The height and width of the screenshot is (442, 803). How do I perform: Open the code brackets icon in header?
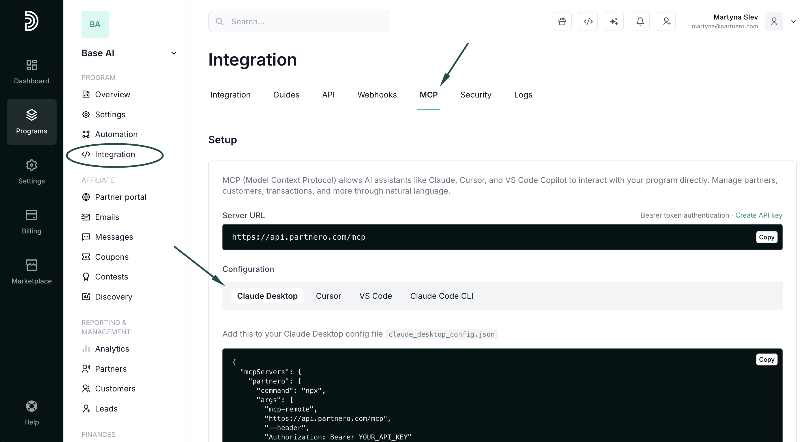click(x=588, y=21)
